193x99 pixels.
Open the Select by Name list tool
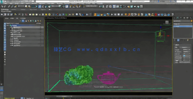[29, 7]
